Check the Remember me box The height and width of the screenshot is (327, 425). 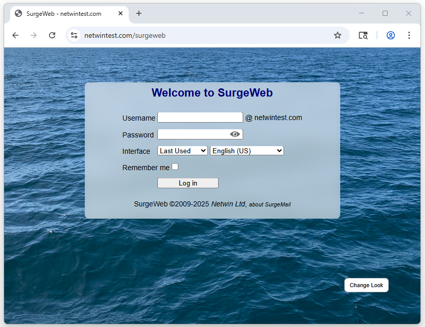point(175,167)
